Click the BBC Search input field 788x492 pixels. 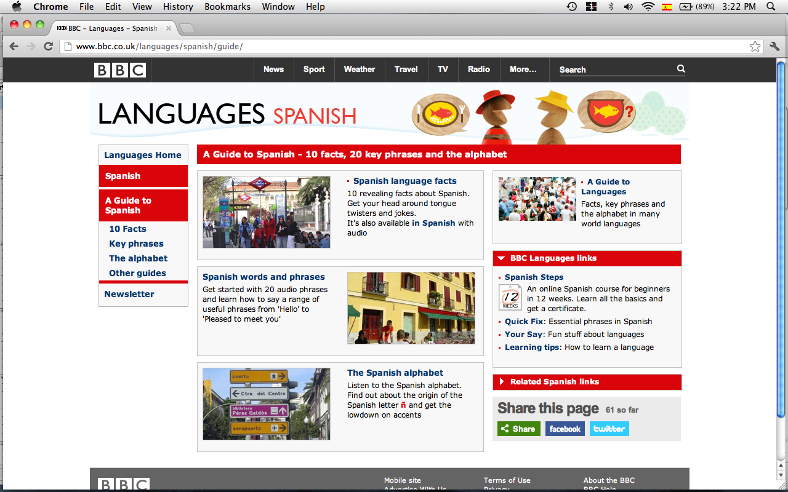(617, 69)
